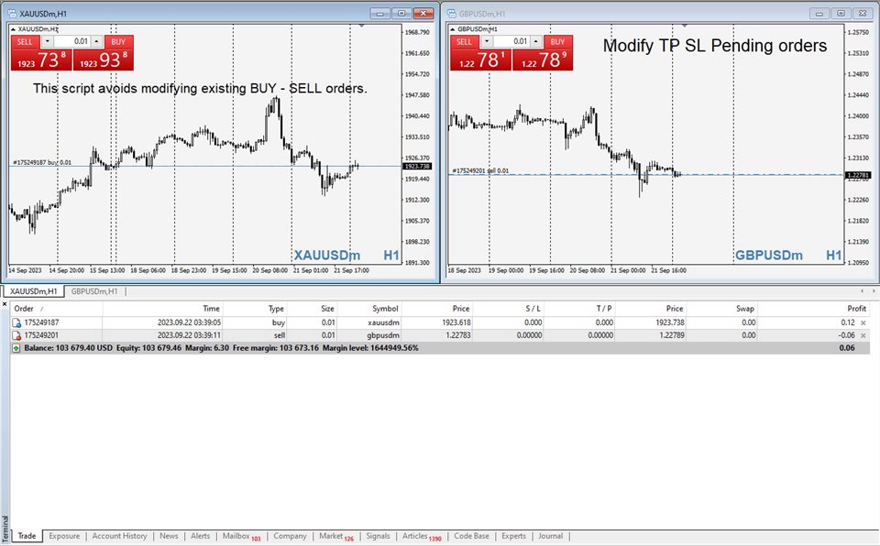
Task: Open the Trade terminal tab
Action: (x=27, y=536)
